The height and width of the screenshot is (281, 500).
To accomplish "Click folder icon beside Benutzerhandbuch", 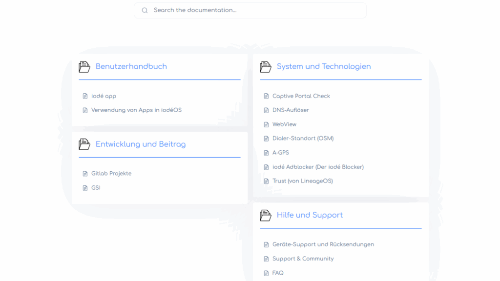I will pos(84,67).
